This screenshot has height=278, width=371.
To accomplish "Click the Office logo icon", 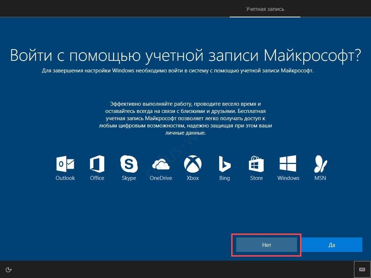I will pos(97,164).
